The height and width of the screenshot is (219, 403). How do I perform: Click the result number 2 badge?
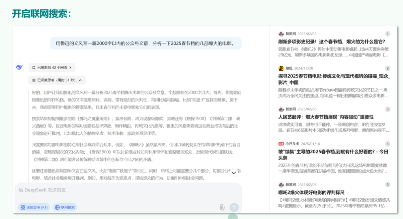tap(388, 68)
